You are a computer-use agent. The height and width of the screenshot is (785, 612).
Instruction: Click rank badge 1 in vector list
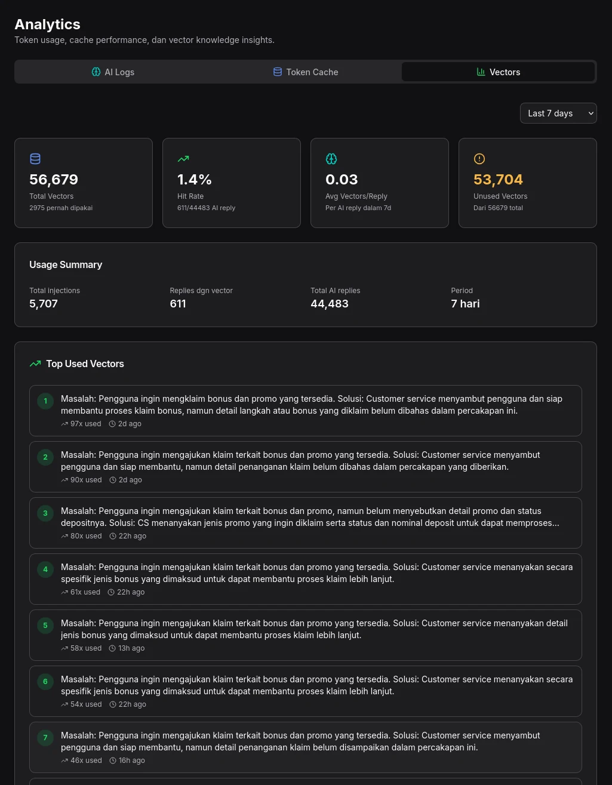tap(45, 401)
